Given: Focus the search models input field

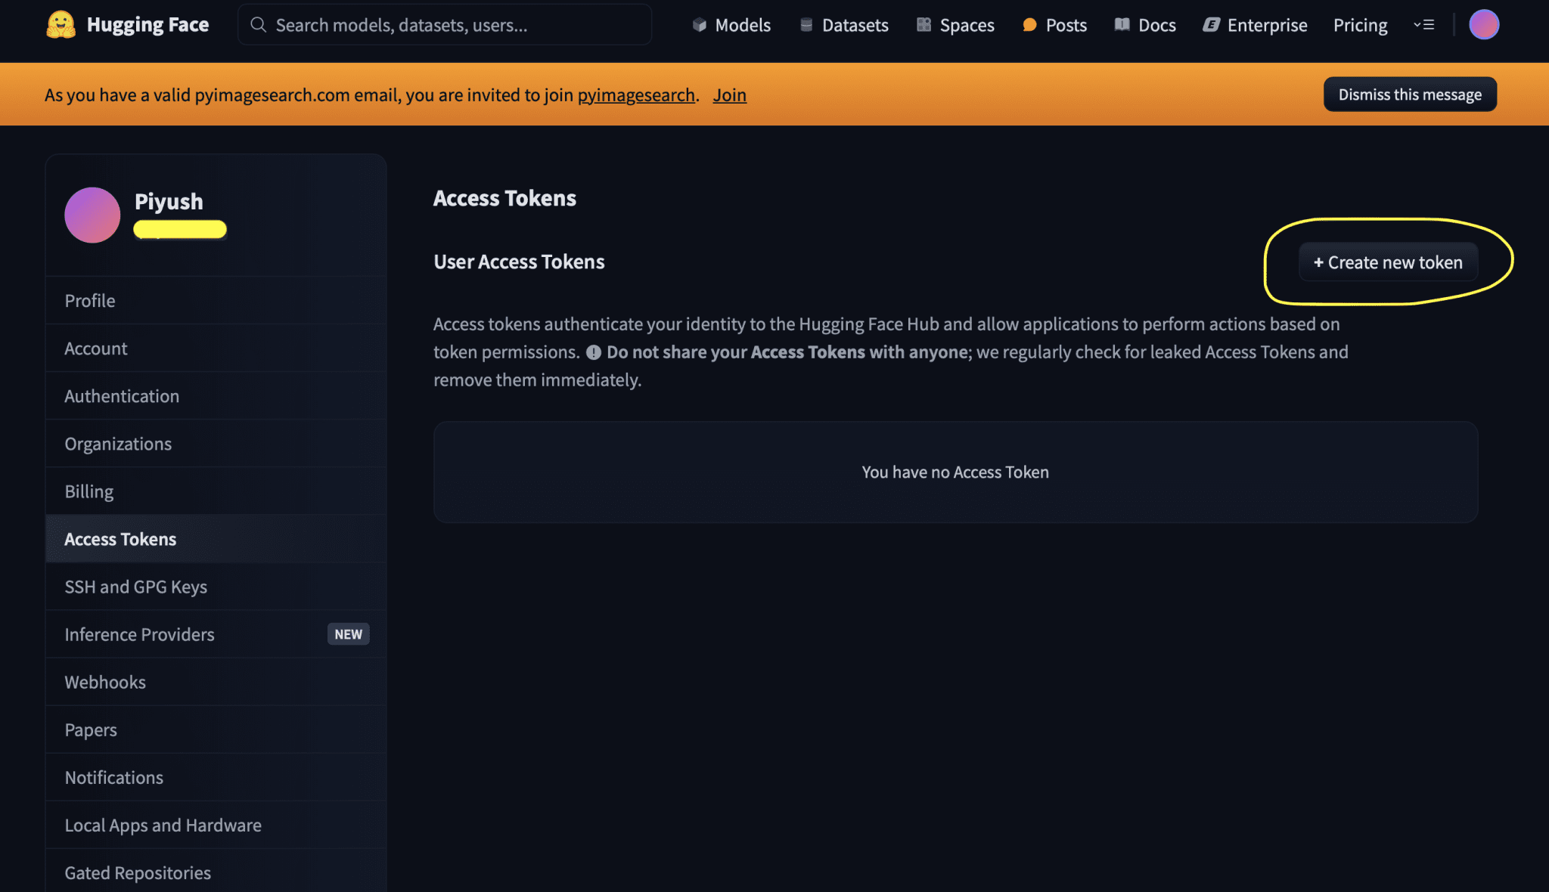Looking at the screenshot, I should (454, 25).
